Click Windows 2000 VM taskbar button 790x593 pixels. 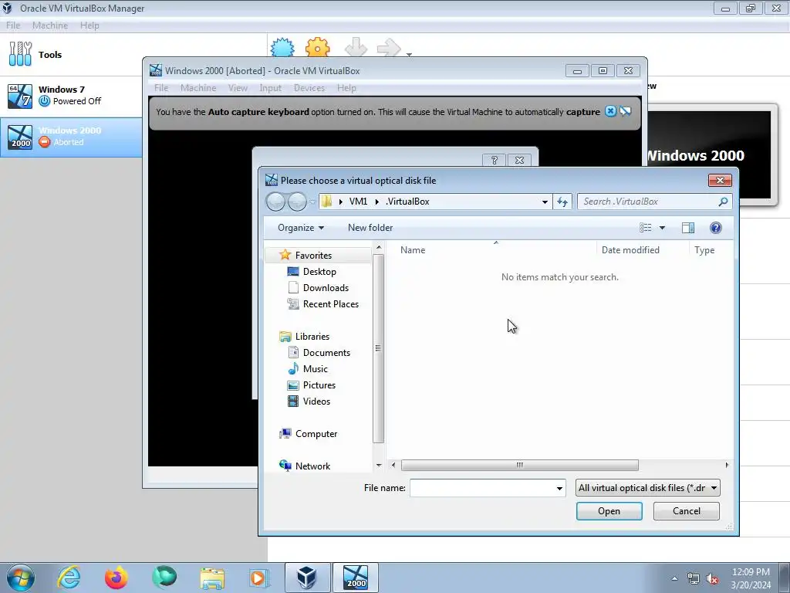355,578
